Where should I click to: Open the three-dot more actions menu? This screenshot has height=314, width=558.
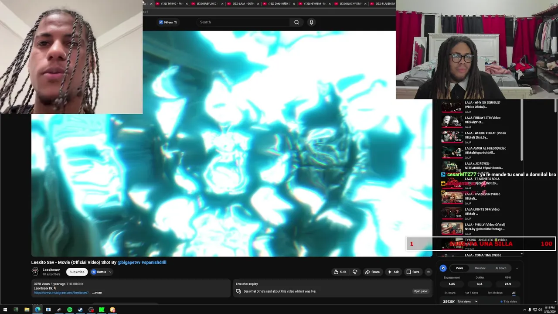tap(428, 272)
